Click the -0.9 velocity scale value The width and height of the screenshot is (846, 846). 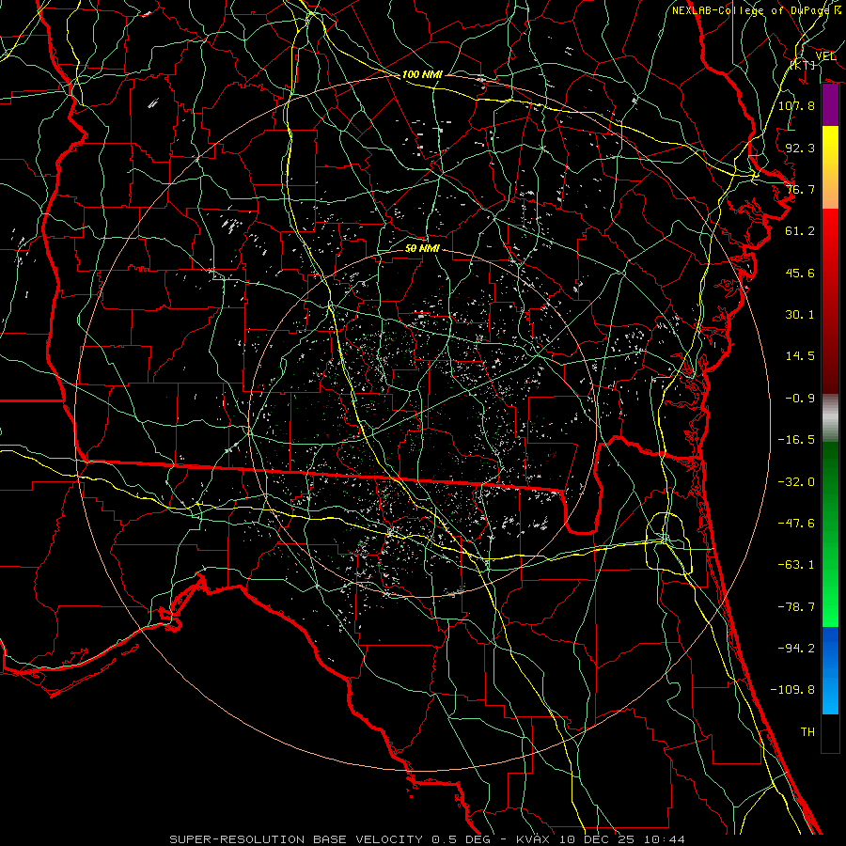800,399
